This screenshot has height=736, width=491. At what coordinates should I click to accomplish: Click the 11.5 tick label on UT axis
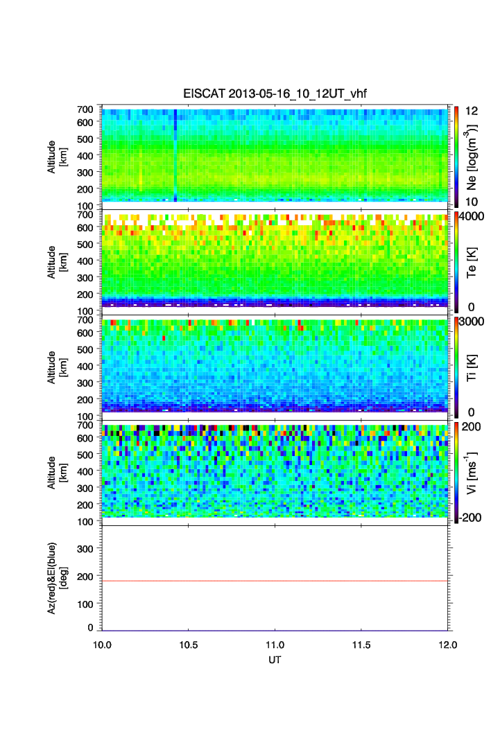point(361,645)
